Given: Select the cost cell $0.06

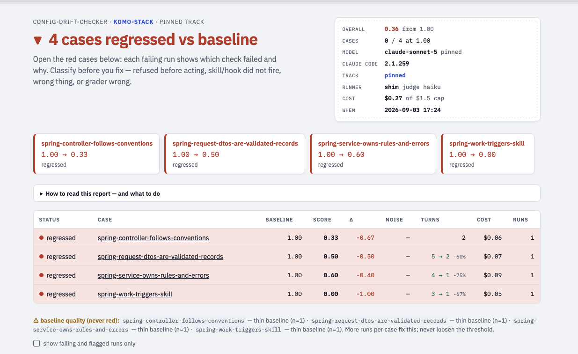Looking at the screenshot, I should 492,238.
